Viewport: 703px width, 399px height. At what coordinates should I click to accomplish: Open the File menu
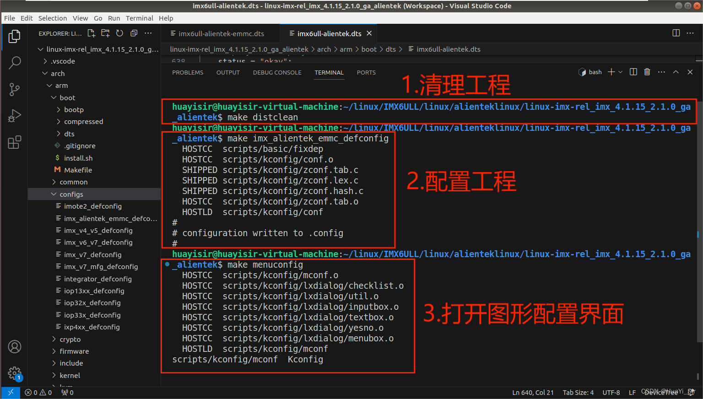click(x=10, y=18)
